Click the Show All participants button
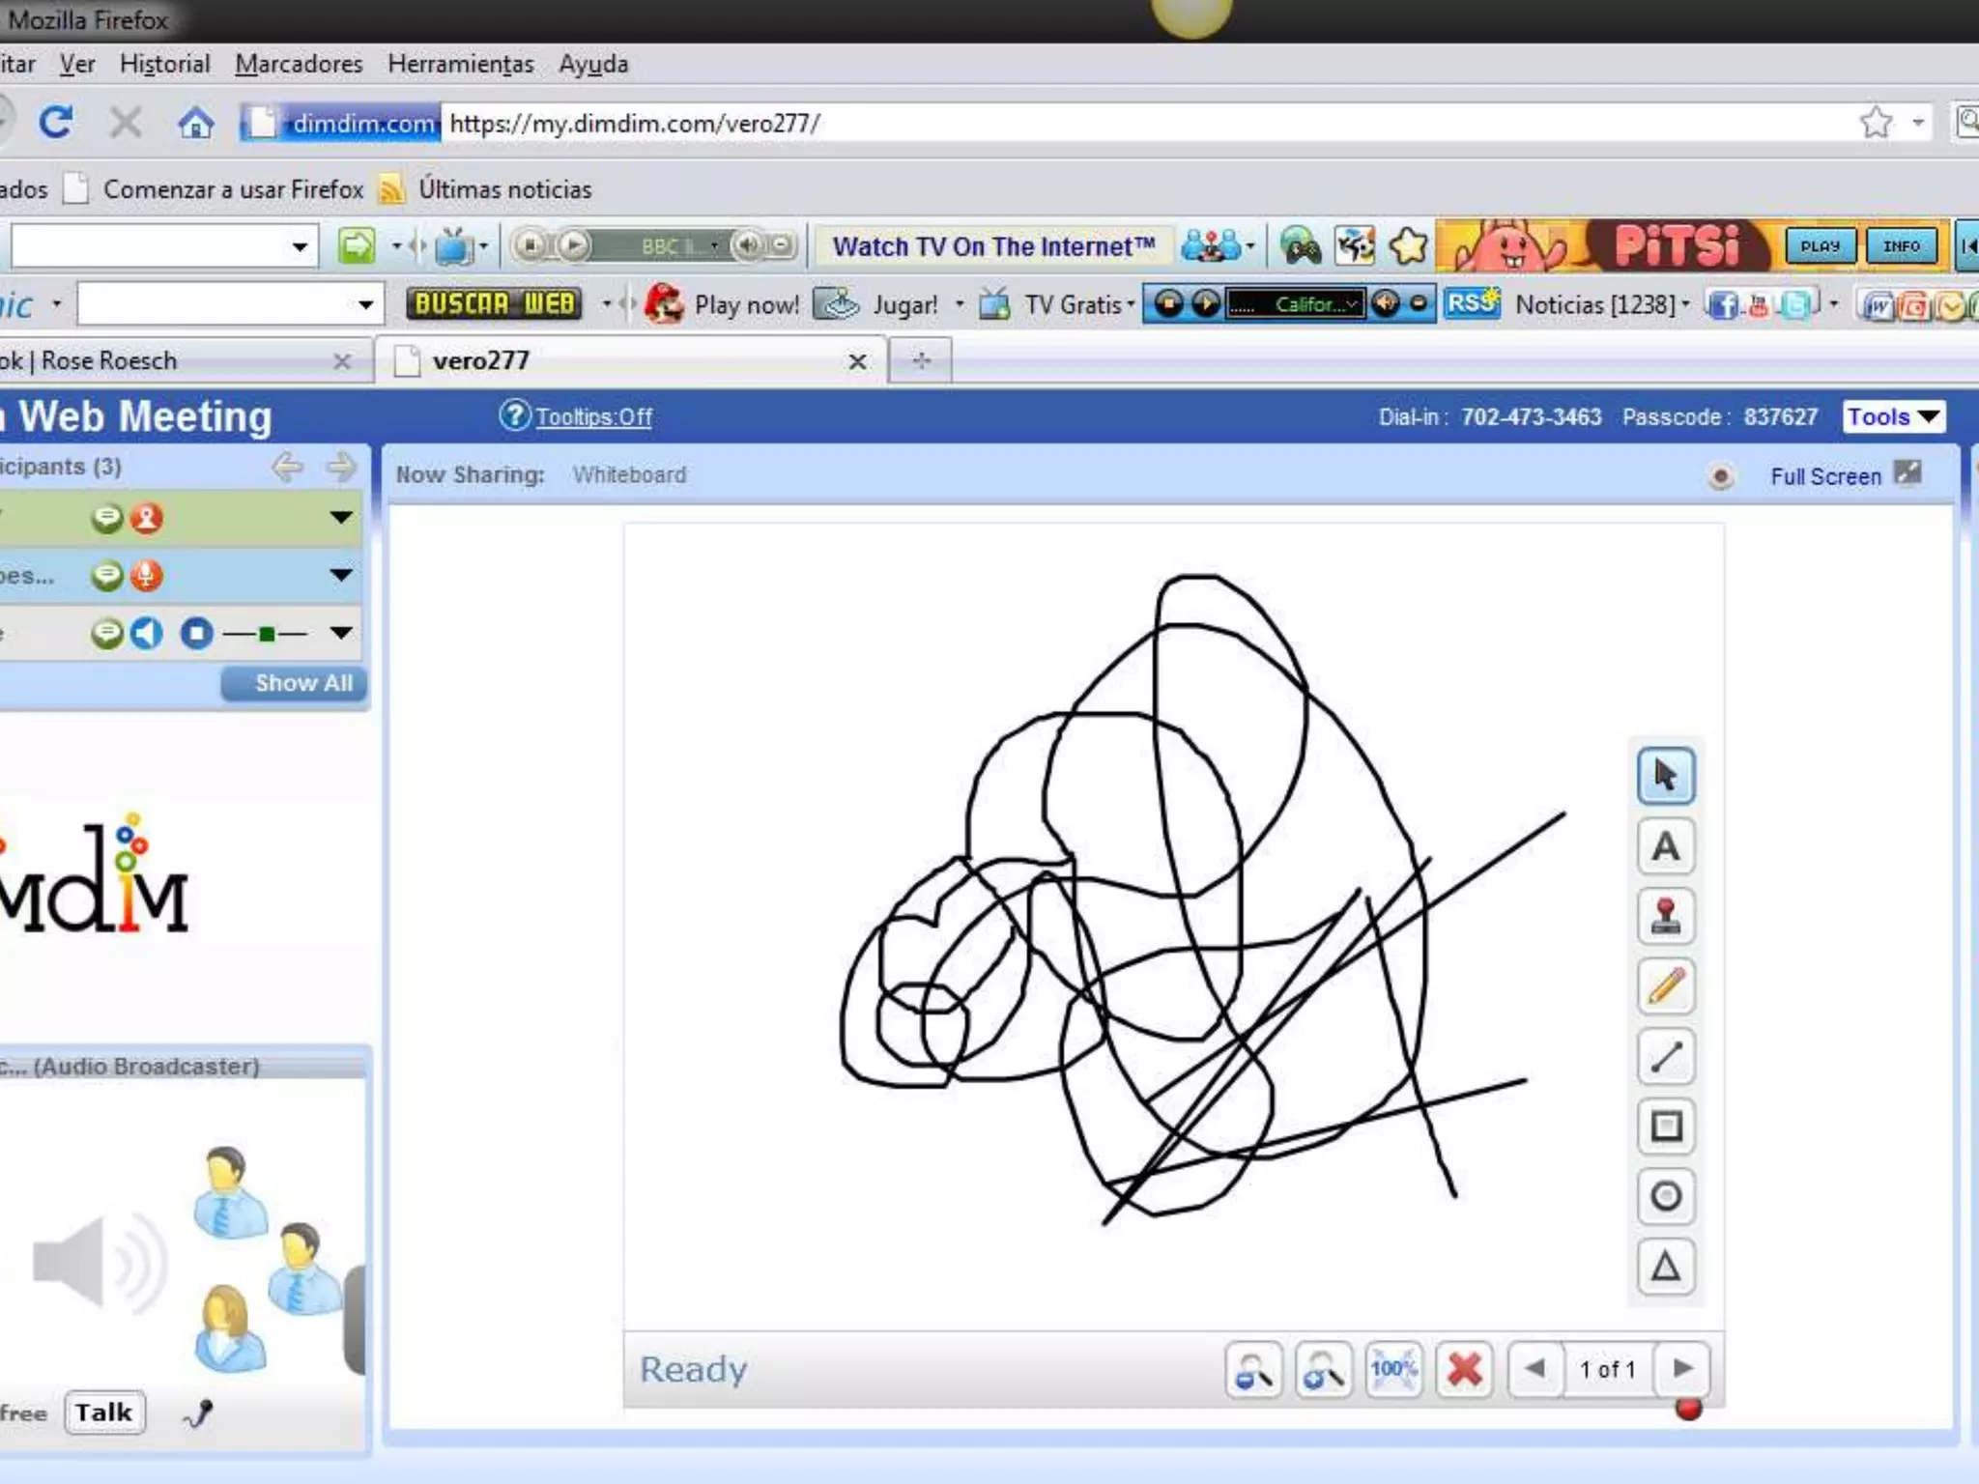This screenshot has width=1979, height=1484. point(295,684)
